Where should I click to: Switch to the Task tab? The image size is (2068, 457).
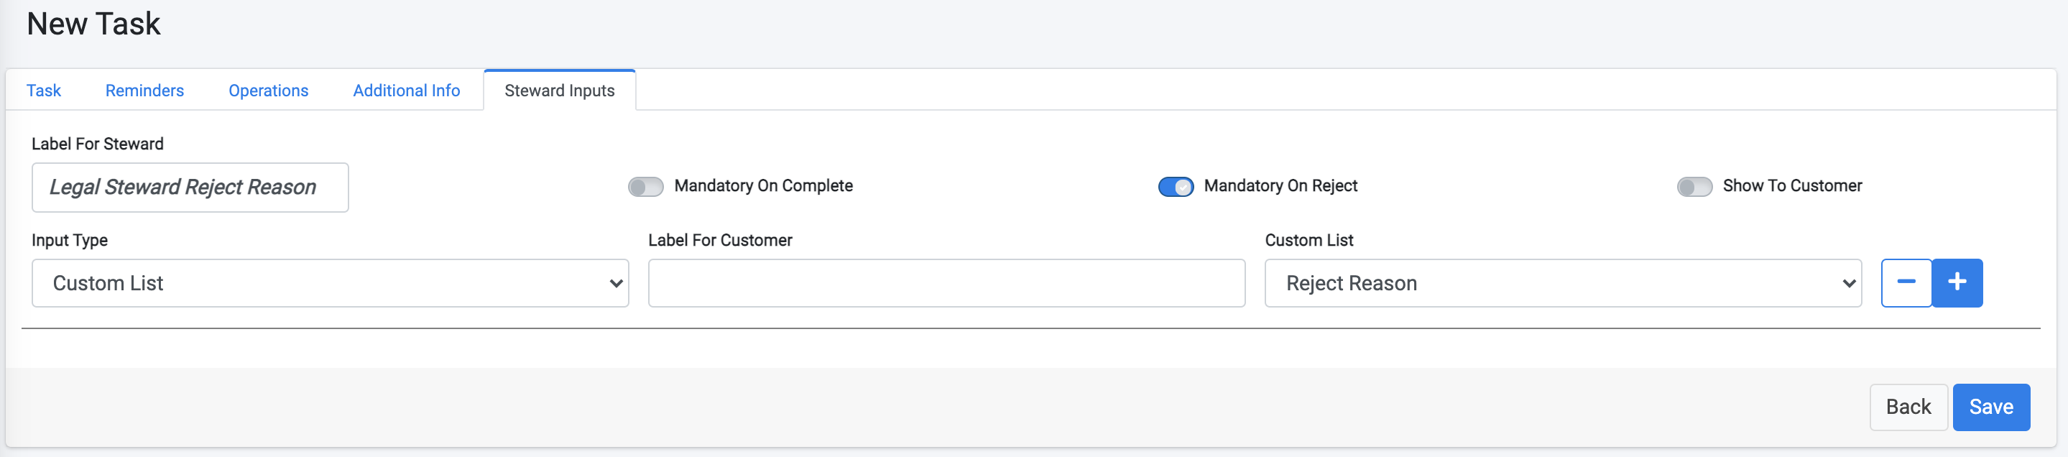[43, 90]
